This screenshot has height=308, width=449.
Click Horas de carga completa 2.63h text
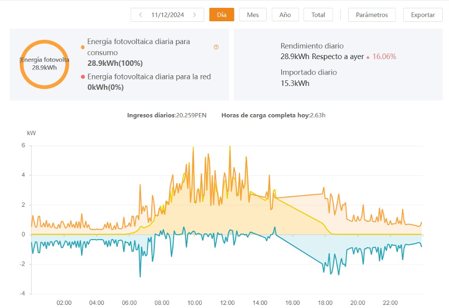(x=273, y=116)
